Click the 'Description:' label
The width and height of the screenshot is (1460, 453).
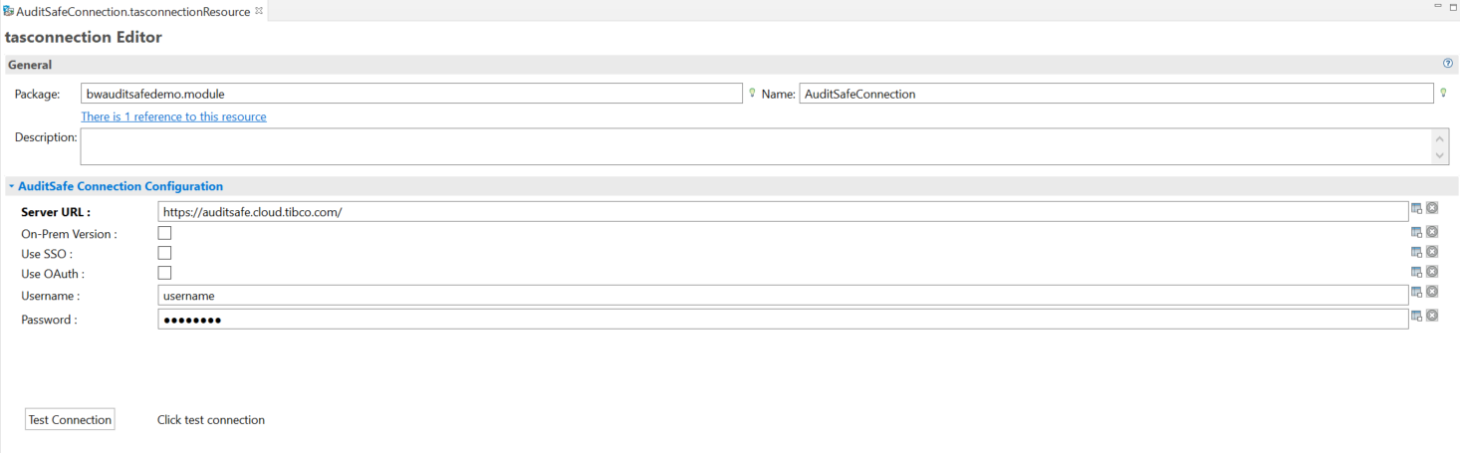(46, 136)
